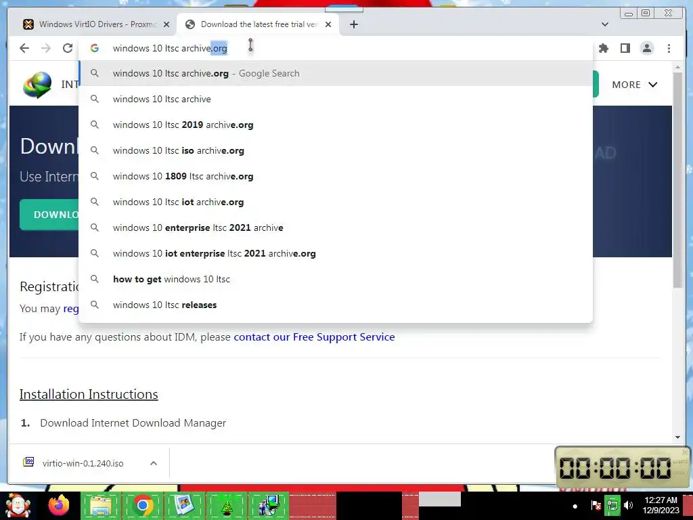The width and height of the screenshot is (693, 520).
Task: Switch to Download the latest free trial tab
Action: (x=256, y=24)
